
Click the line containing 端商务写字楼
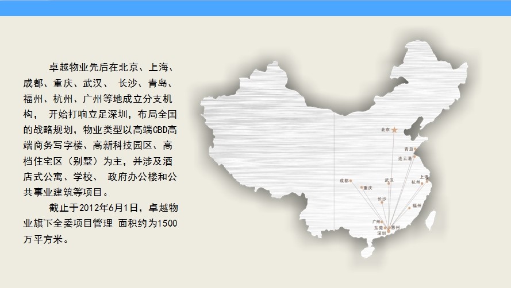pyautogui.click(x=98, y=145)
